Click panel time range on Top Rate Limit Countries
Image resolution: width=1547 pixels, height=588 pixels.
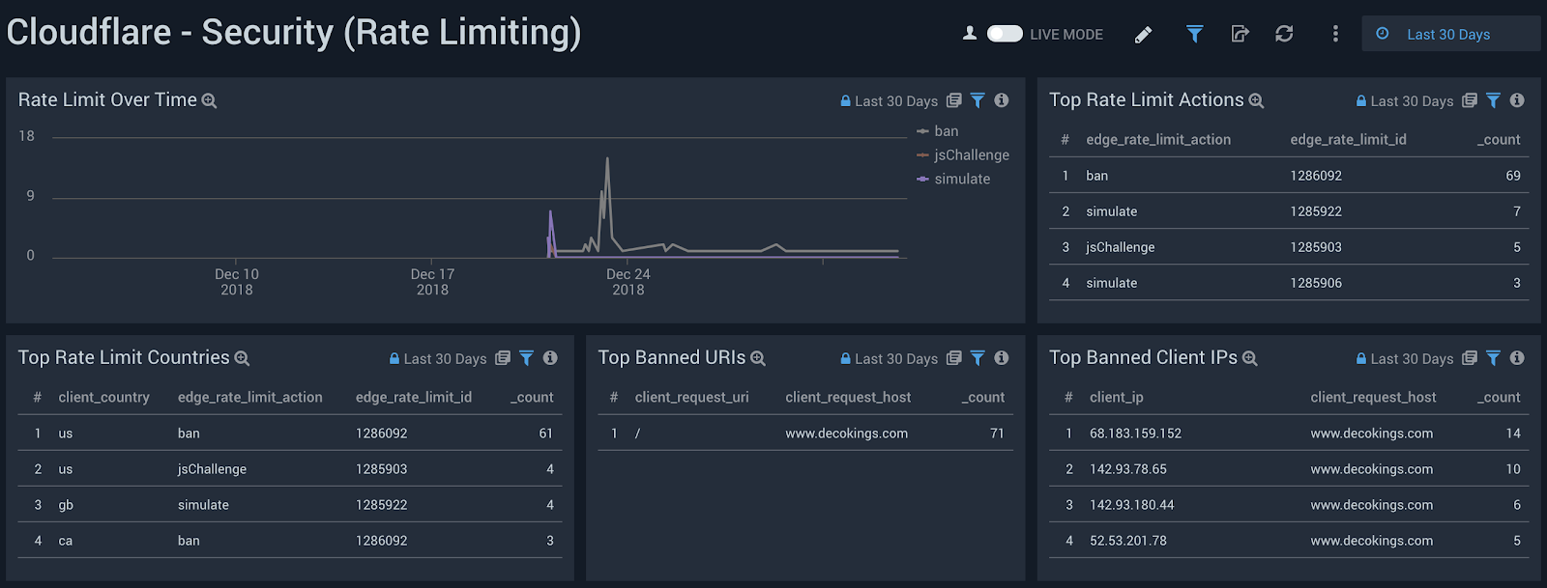444,359
